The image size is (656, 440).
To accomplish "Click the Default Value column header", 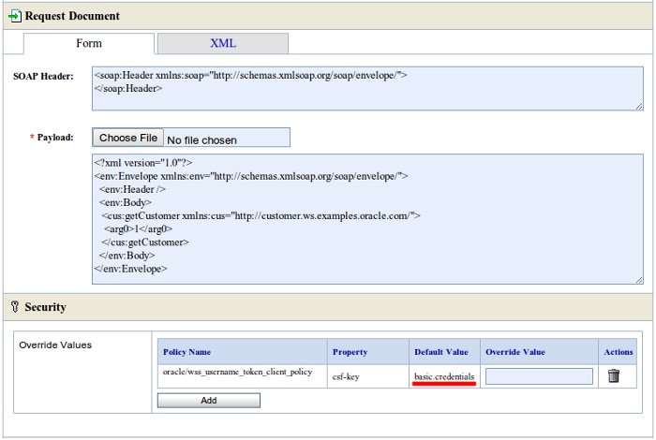I will pyautogui.click(x=444, y=352).
